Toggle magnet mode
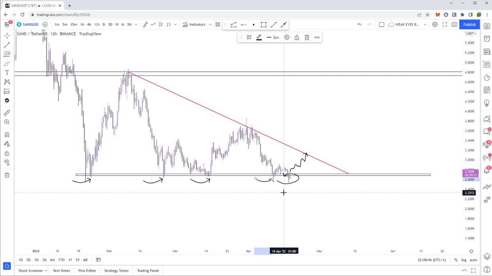This screenshot has height=276, width=492. click(7, 134)
